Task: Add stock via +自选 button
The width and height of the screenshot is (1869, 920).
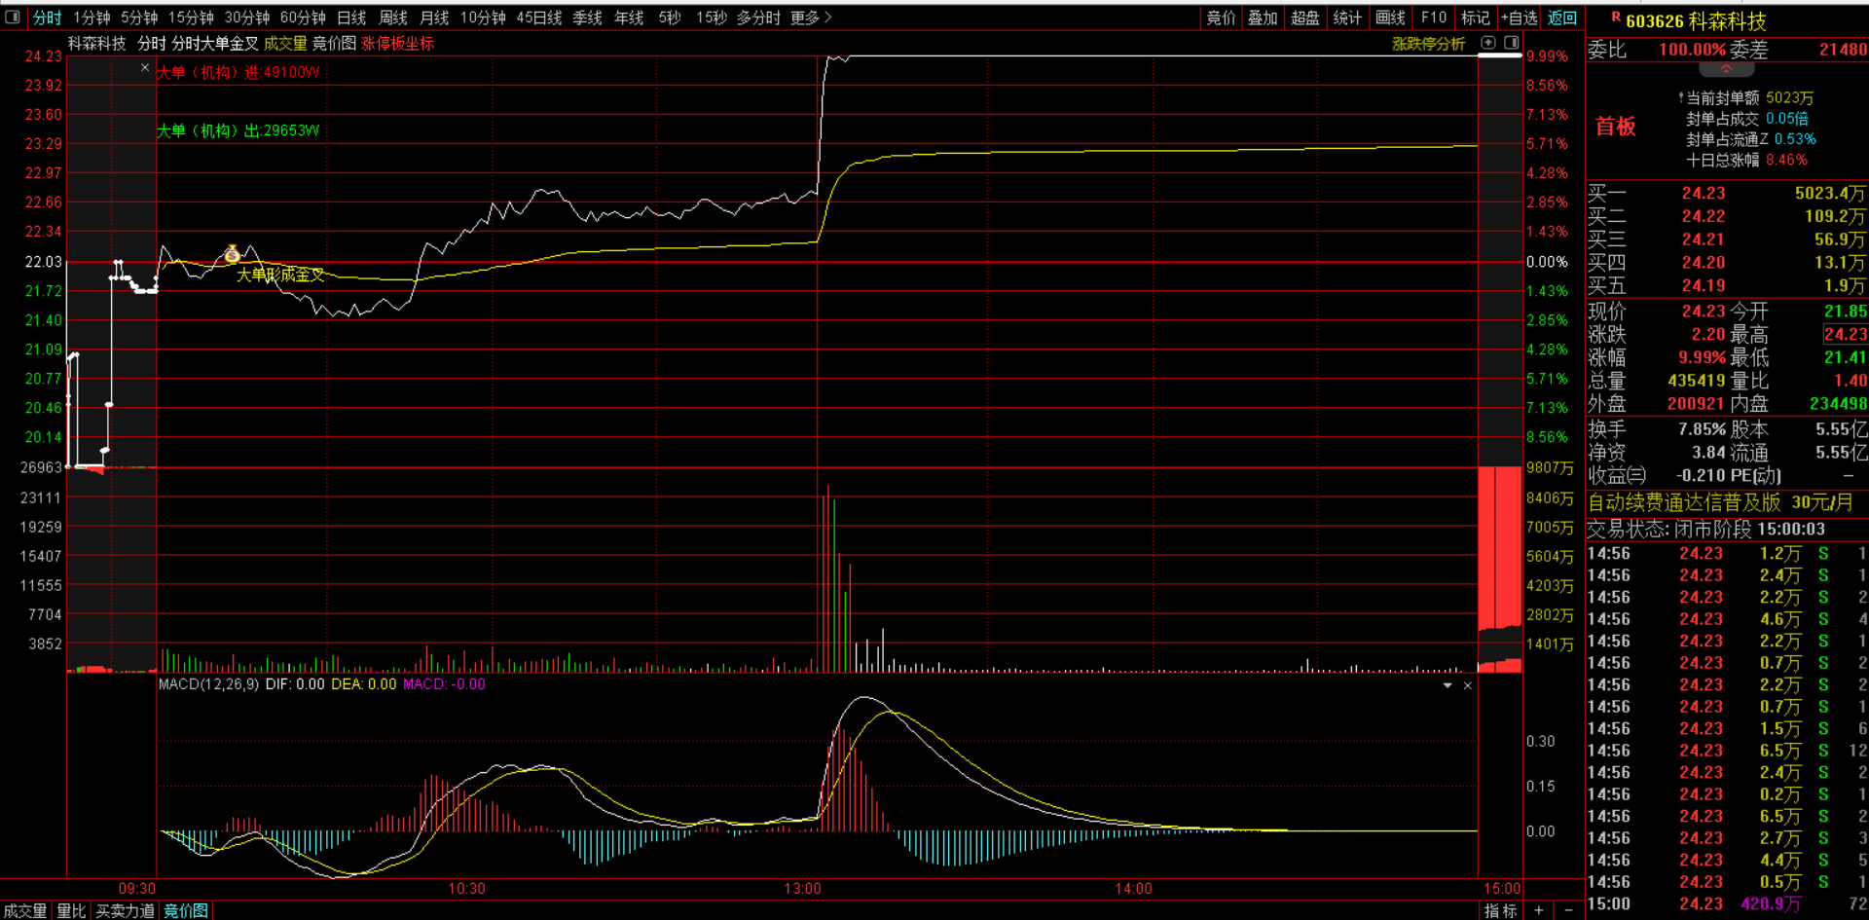Action: pos(1520,18)
